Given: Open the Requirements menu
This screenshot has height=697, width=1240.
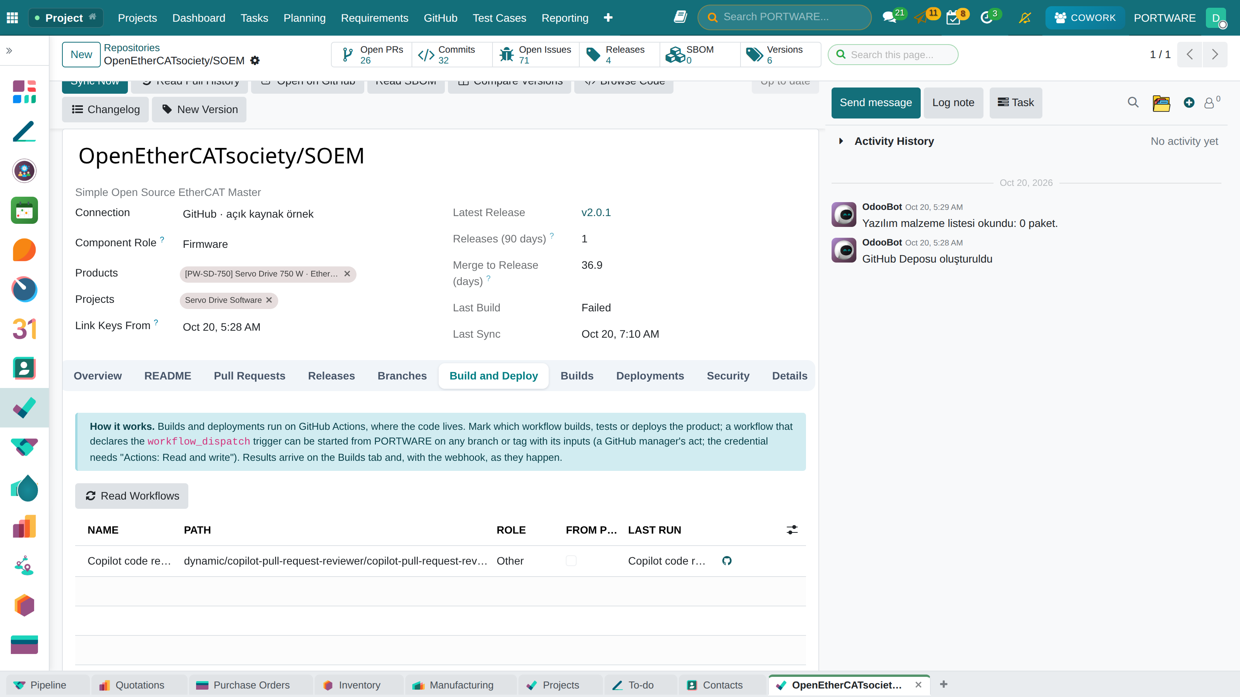Looking at the screenshot, I should click(x=374, y=18).
